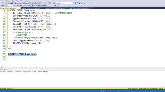The width and height of the screenshot is (165, 92).
Task: Click the Results to Grid icon
Action: (x=44, y=5)
